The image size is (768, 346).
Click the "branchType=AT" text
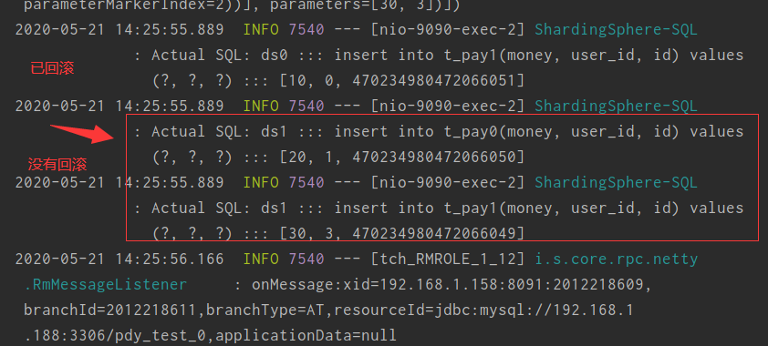265,310
